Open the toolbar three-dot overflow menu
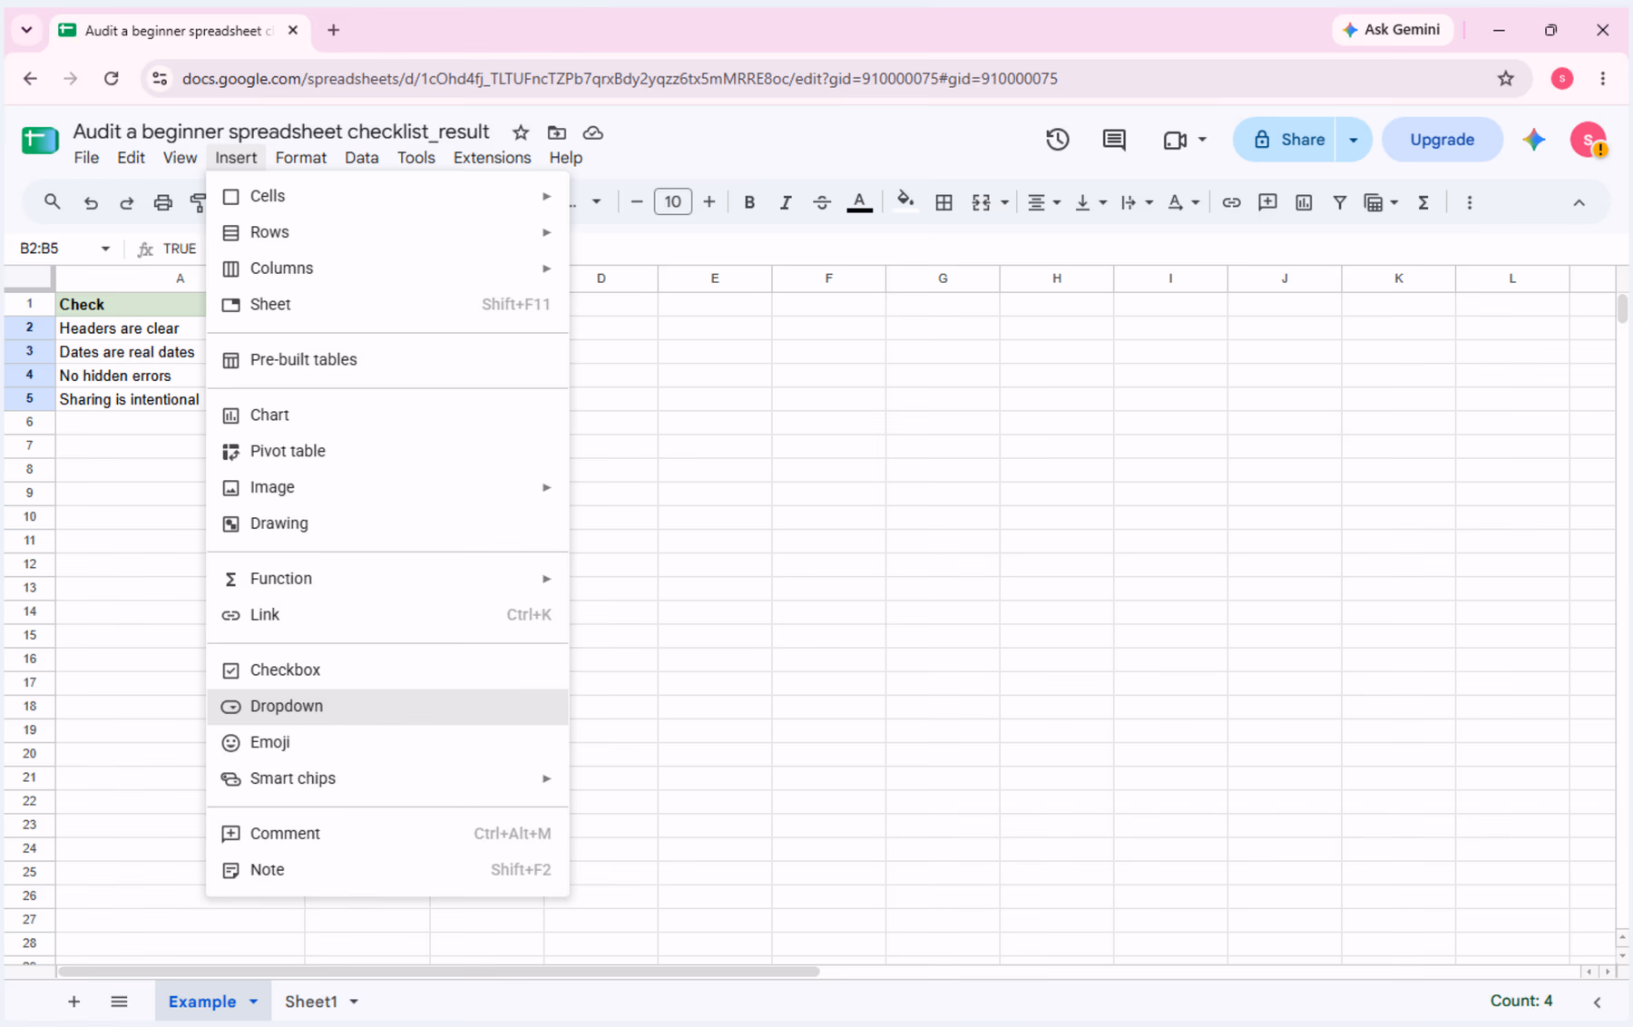Image resolution: width=1633 pixels, height=1027 pixels. [x=1470, y=202]
